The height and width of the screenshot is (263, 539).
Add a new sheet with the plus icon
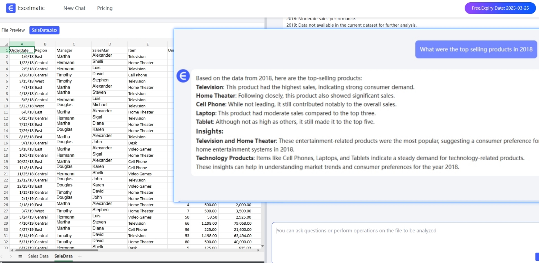click(x=80, y=257)
